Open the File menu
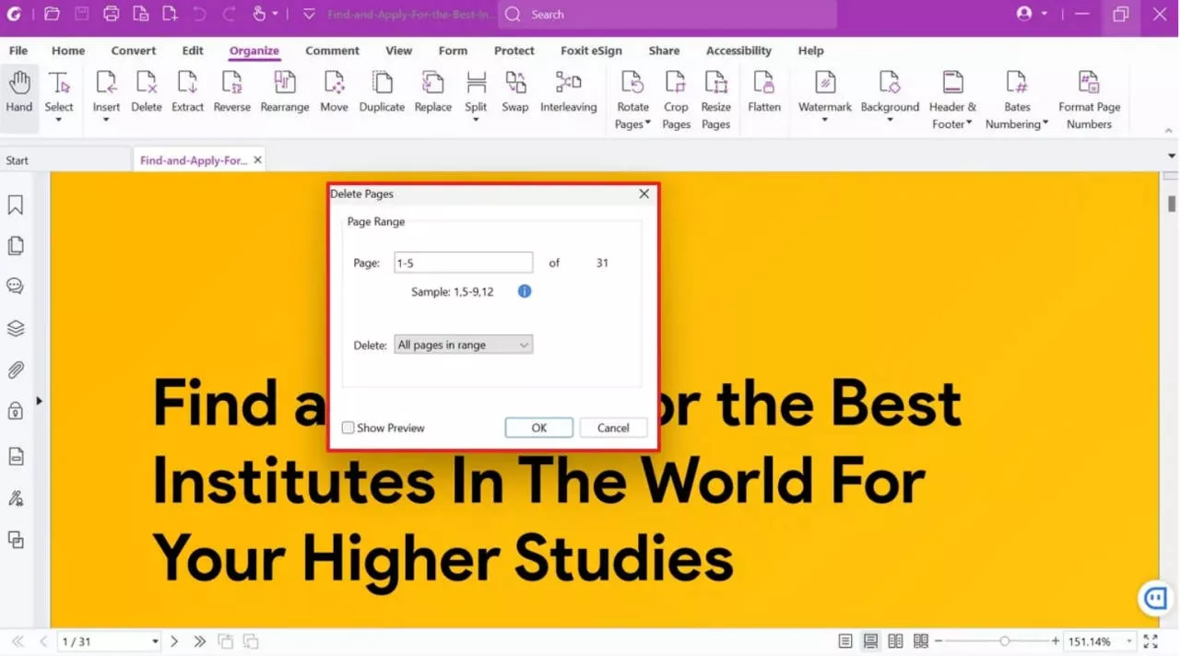The width and height of the screenshot is (1181, 656). pos(18,51)
